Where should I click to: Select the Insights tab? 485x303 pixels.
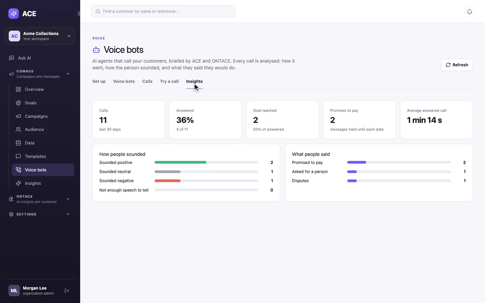coord(194,81)
